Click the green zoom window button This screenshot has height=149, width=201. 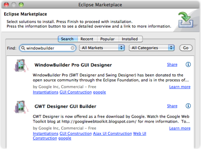click(21, 5)
